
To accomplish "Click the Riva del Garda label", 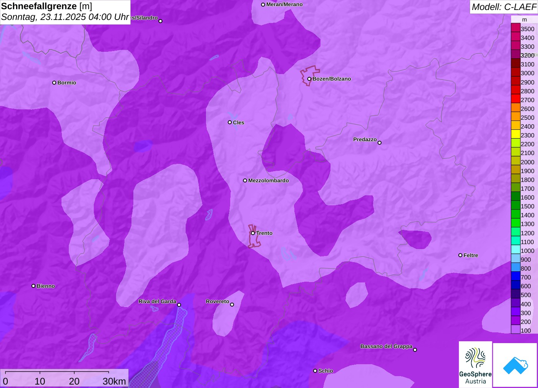I will click(x=157, y=301).
